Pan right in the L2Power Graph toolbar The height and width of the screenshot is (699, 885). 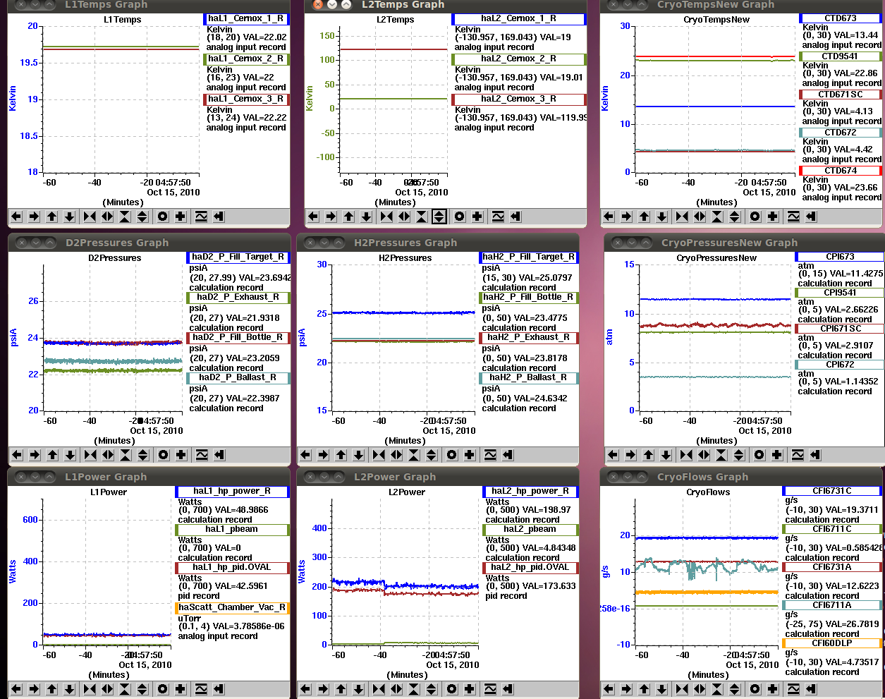point(324,689)
